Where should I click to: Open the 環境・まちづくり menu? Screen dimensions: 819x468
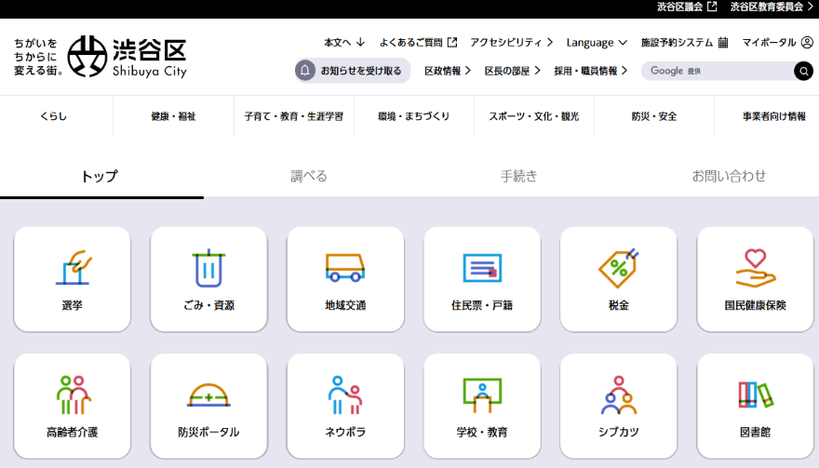click(413, 116)
